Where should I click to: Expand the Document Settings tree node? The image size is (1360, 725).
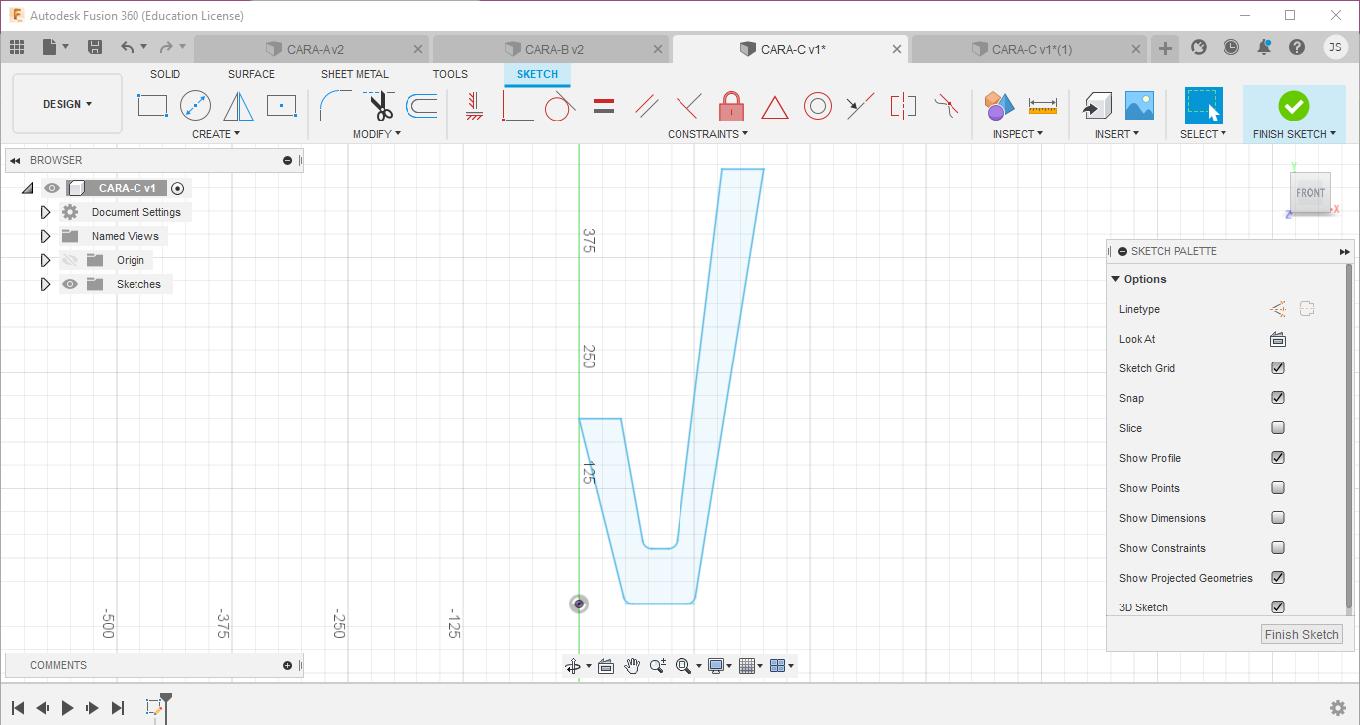(x=45, y=212)
